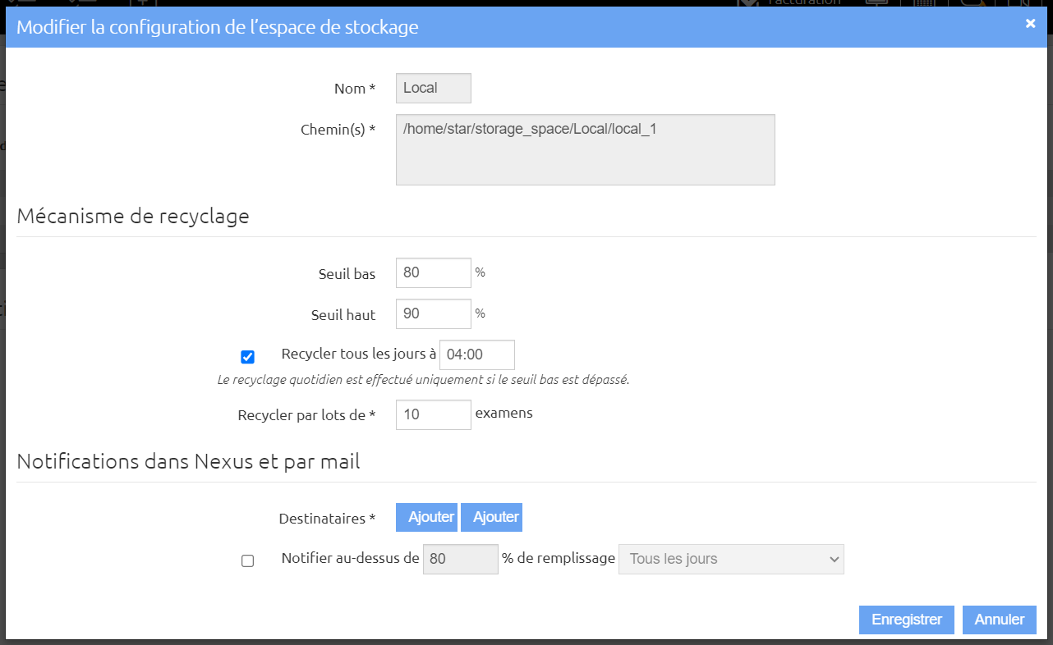
Task: Edit the 04:00 recycling time field
Action: click(x=477, y=355)
